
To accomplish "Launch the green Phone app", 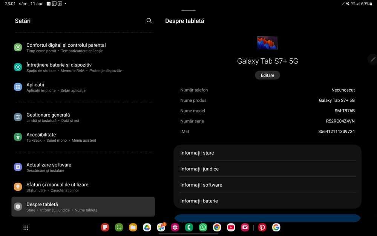I will pos(189,227).
